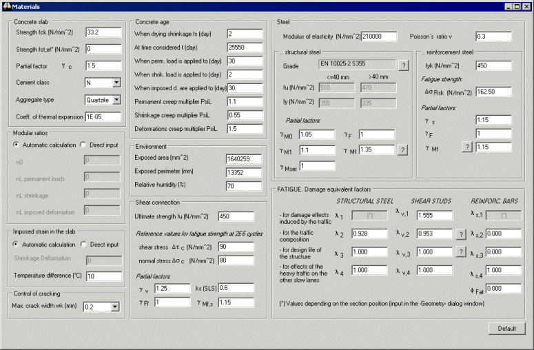The height and width of the screenshot is (350, 534).
Task: Select the Relative humidity input field
Action: [244, 186]
